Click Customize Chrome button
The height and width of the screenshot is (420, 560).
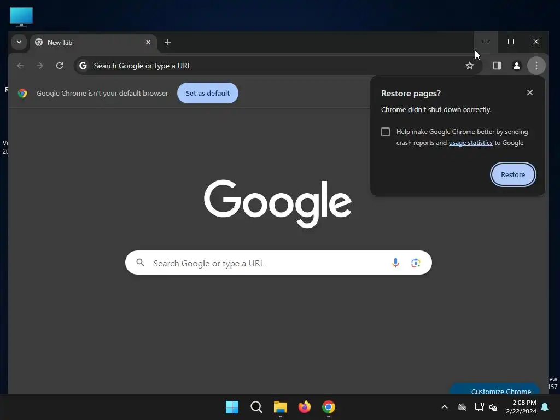(x=494, y=389)
